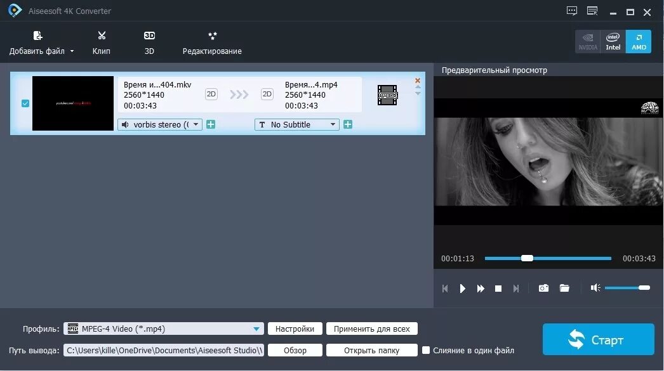This screenshot has height=371, width=664.
Task: Mute the preview audio
Action: point(595,288)
